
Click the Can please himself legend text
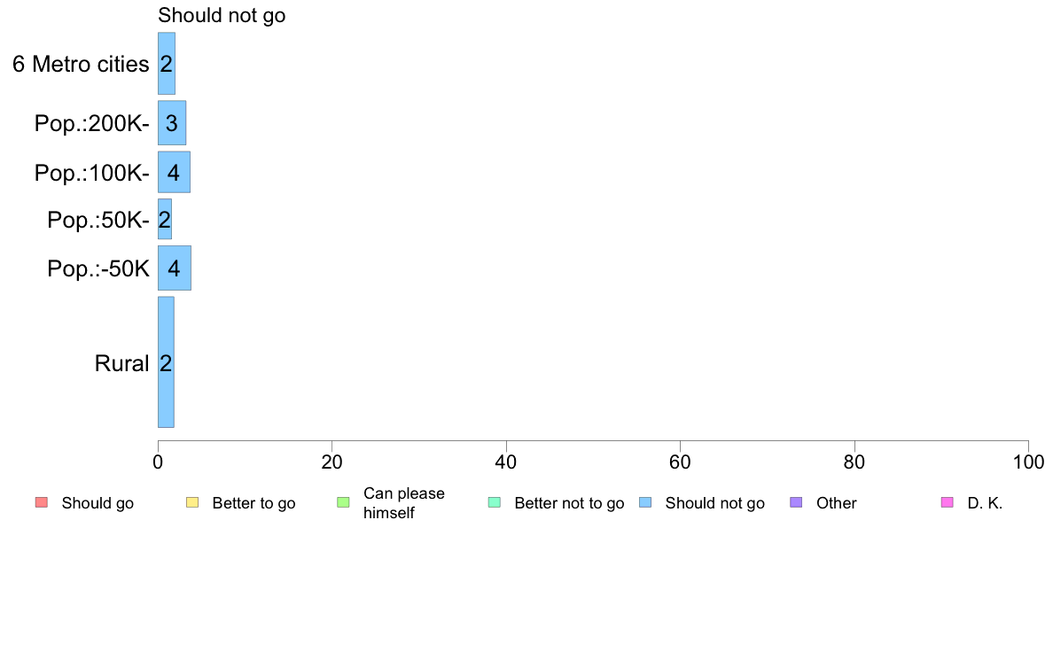(x=404, y=503)
